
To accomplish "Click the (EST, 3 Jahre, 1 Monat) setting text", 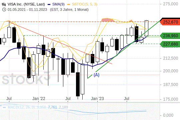I will tap(69, 10).
